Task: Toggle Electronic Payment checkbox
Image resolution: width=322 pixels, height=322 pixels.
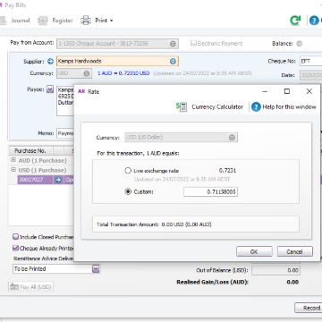Action: tap(193, 43)
